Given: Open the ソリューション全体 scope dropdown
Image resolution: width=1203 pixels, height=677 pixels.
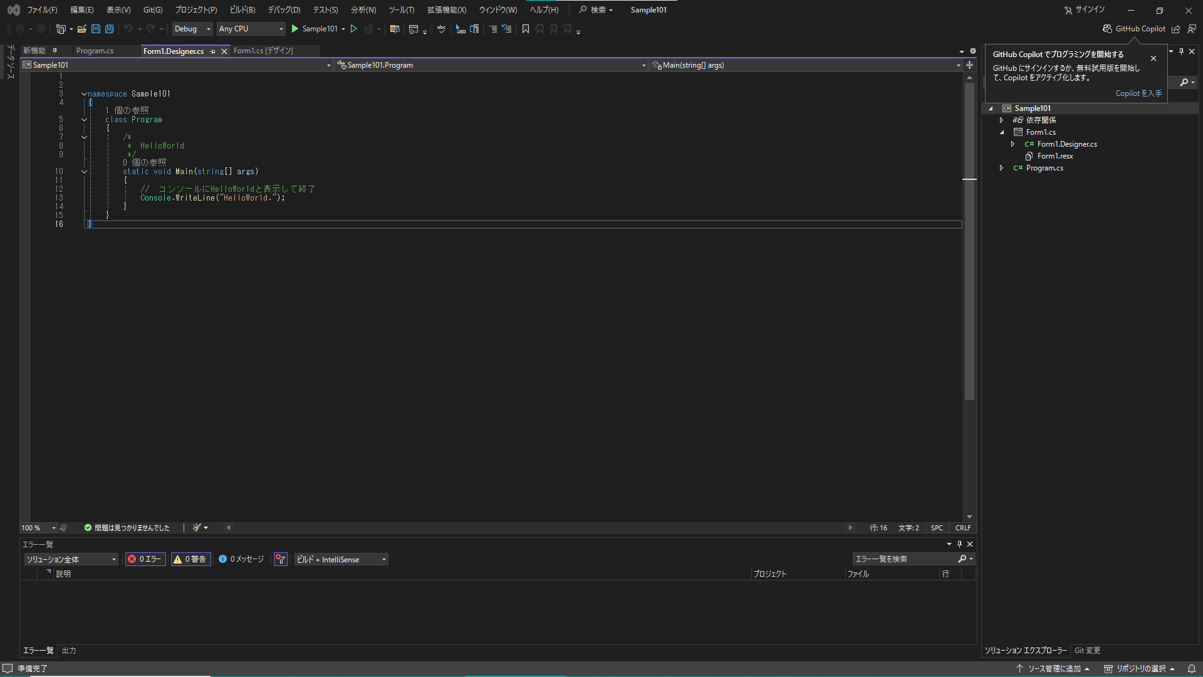Looking at the screenshot, I should 71,559.
